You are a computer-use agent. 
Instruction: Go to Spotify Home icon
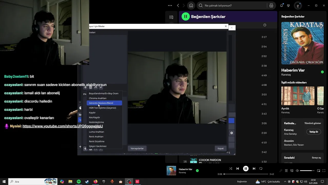(x=191, y=5)
